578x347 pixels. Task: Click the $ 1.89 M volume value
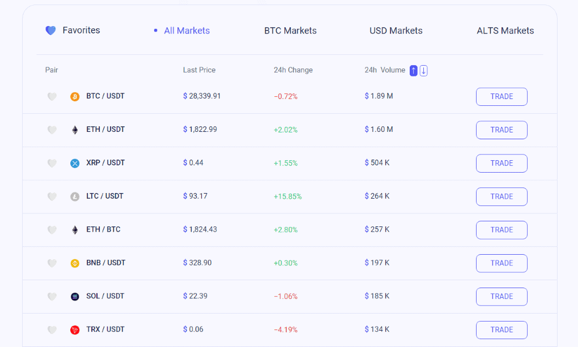(379, 96)
